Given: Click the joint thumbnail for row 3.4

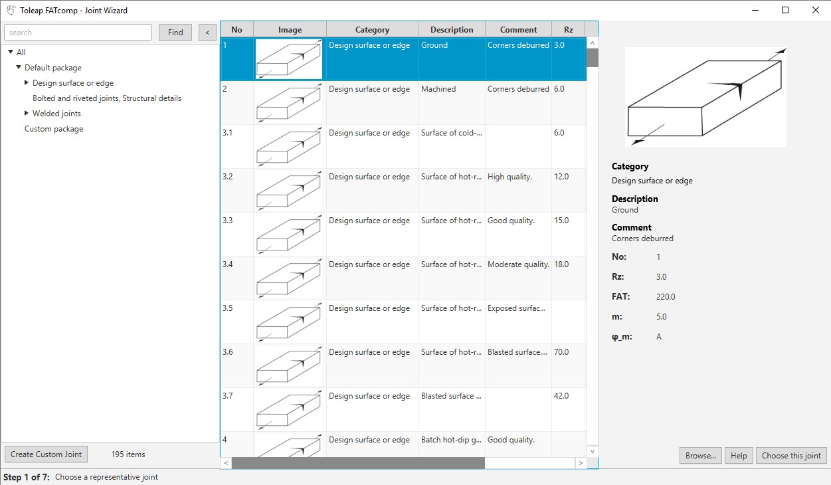Looking at the screenshot, I should tap(290, 278).
